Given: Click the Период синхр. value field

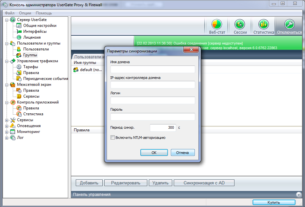Looking at the screenshot, I should pyautogui.click(x=163, y=128).
